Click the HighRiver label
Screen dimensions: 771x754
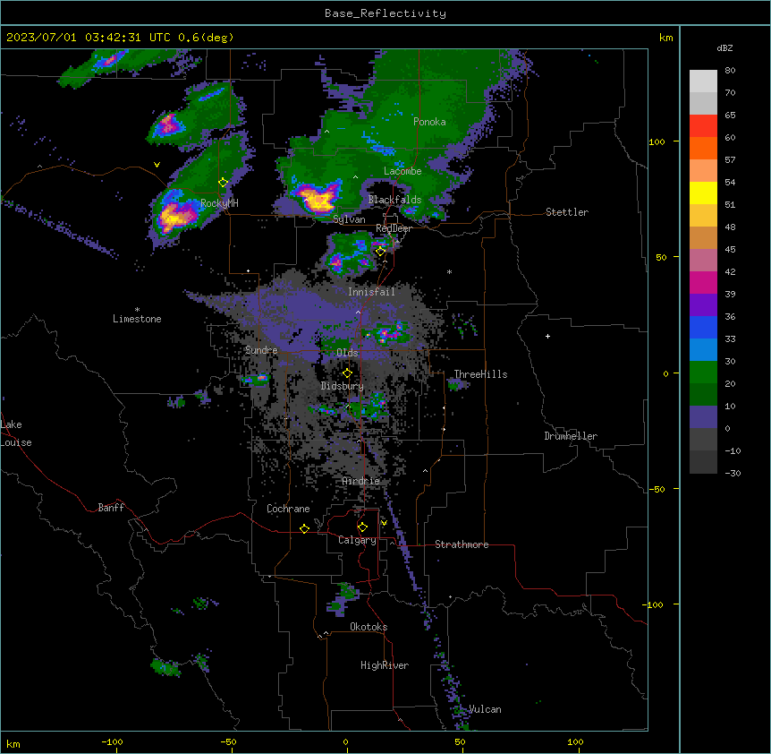click(385, 665)
